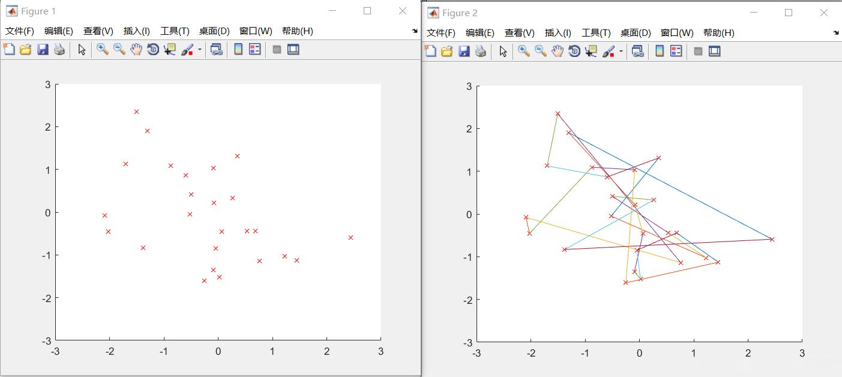This screenshot has height=377, width=842.
Task: Open 帮助(H) menu in Figure 2
Action: 719,33
